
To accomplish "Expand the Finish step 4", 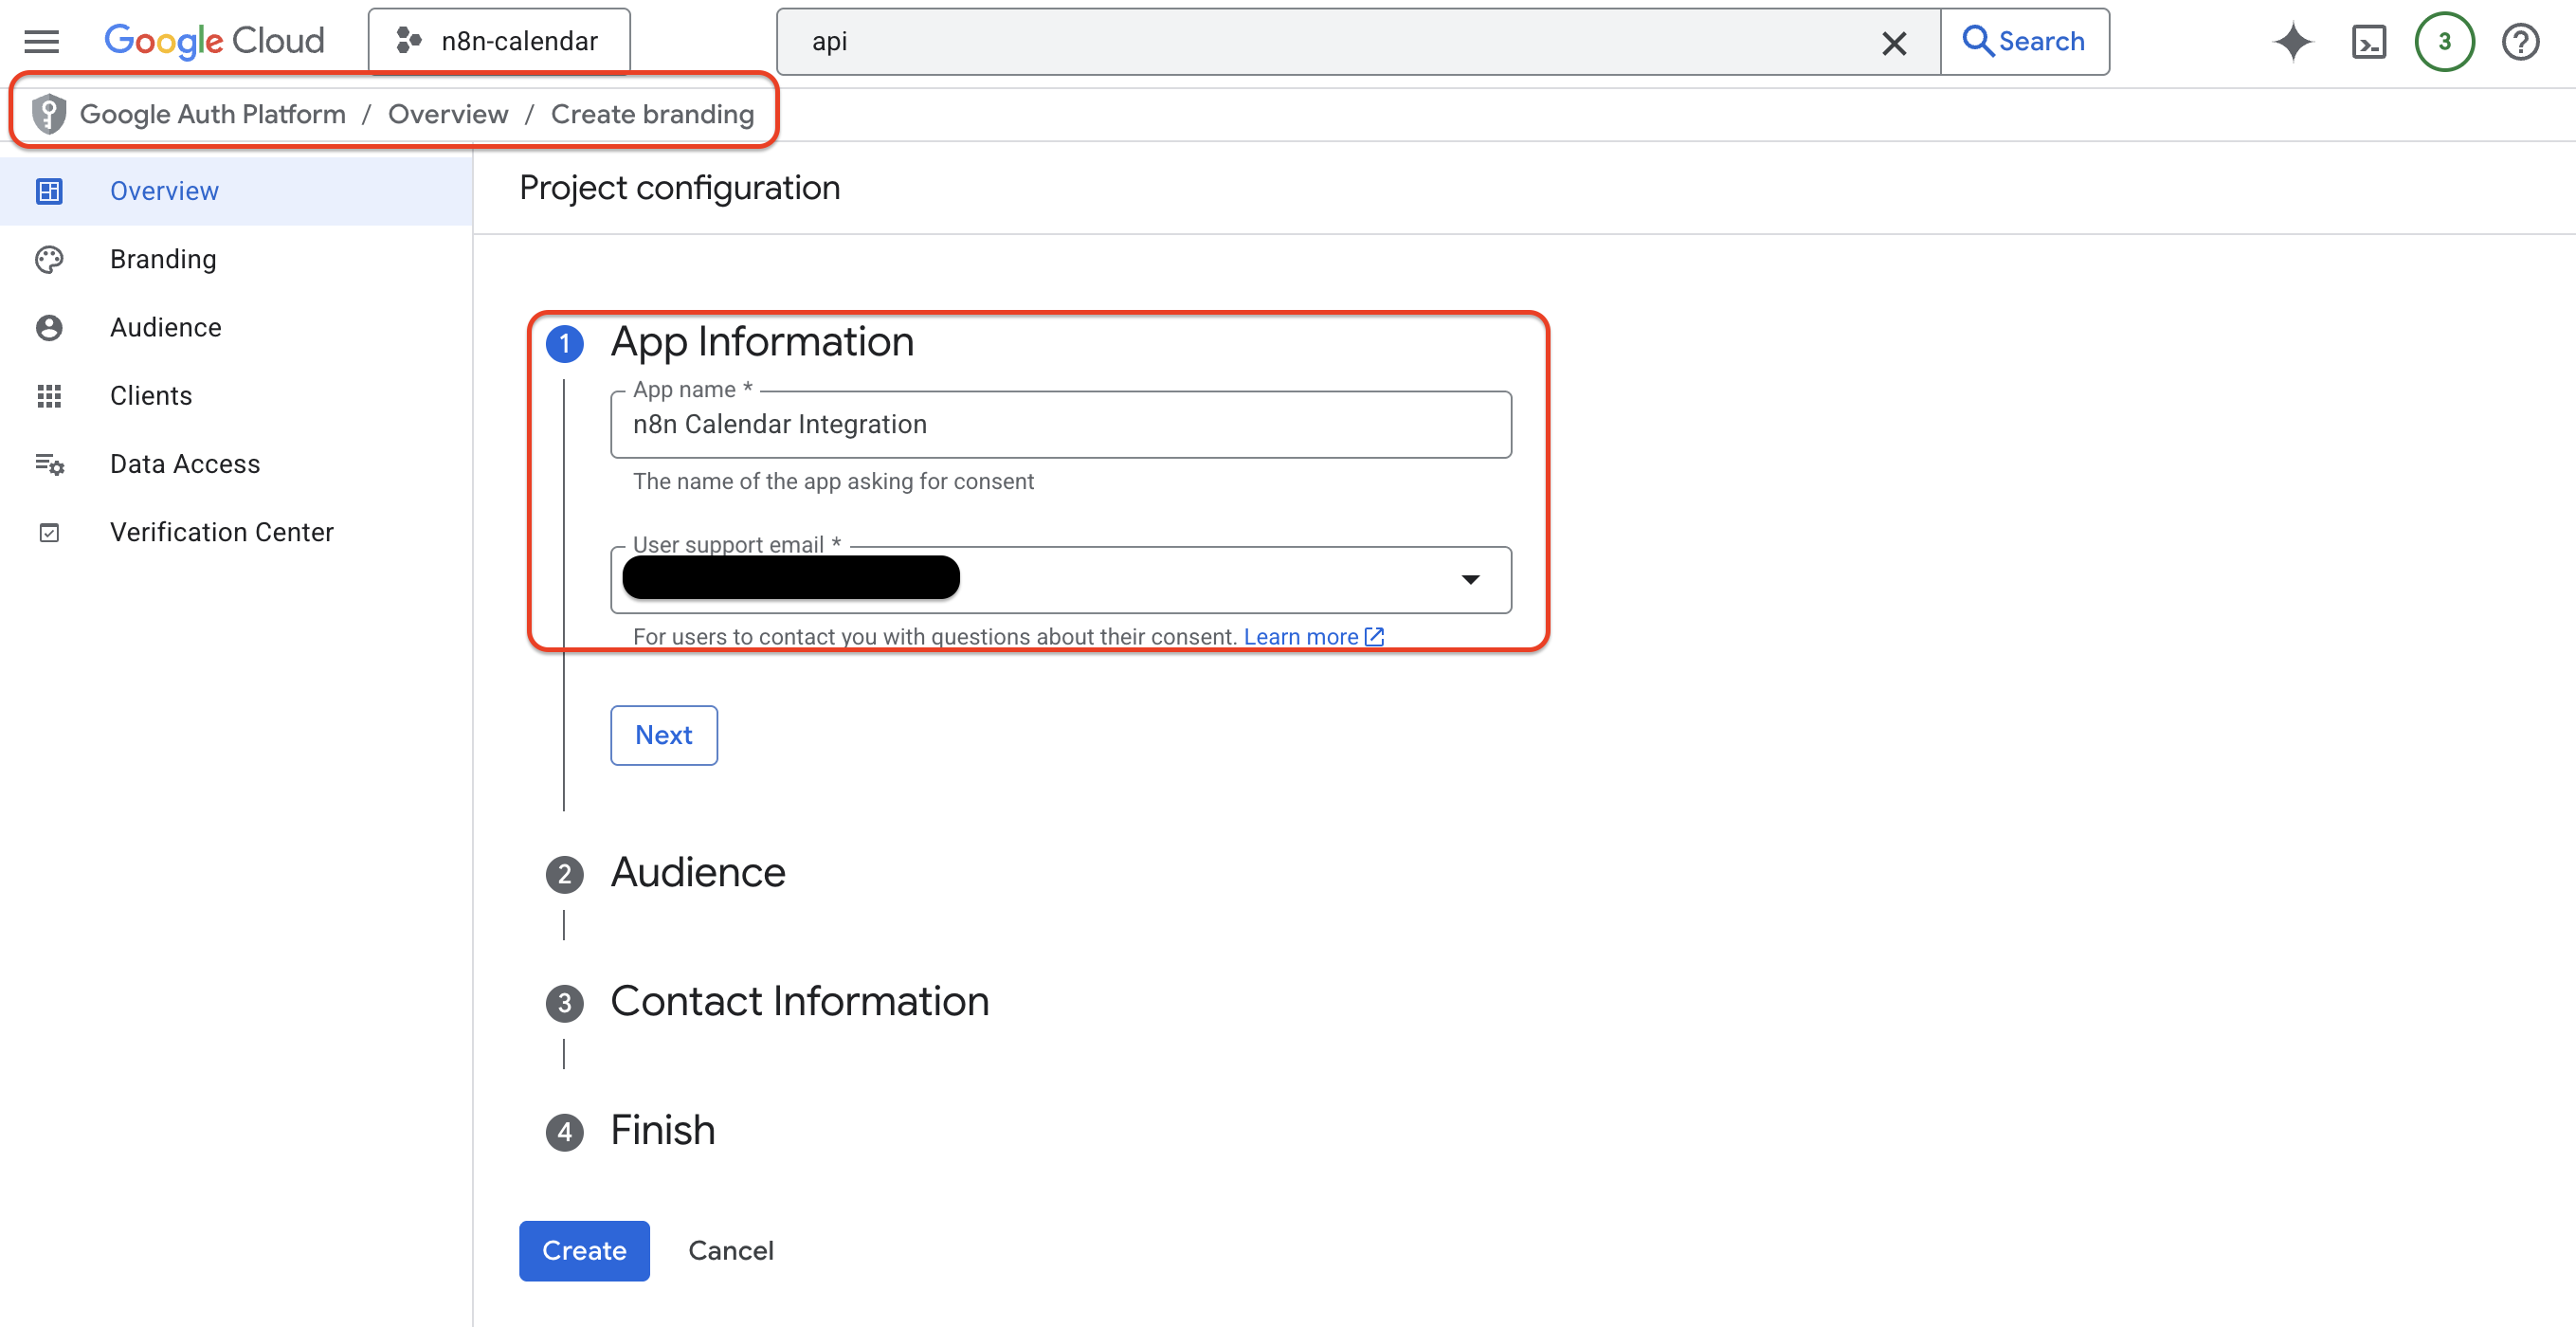I will [x=662, y=1131].
